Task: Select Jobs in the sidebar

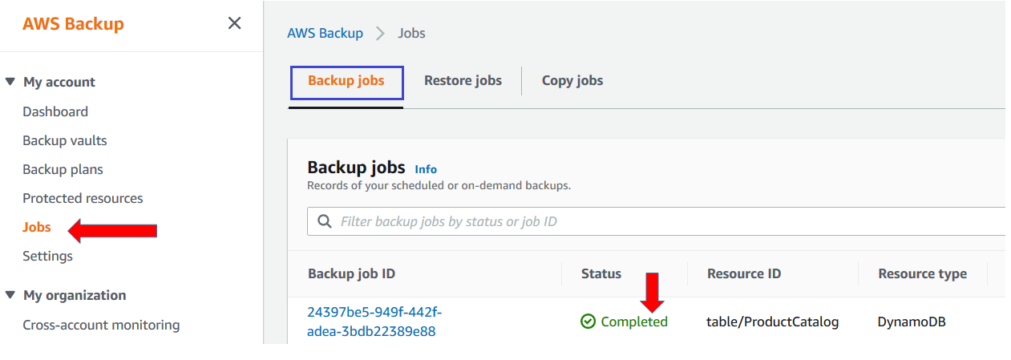Action: click(37, 227)
